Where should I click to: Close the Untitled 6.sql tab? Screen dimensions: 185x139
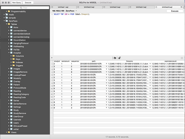tap(156, 7)
